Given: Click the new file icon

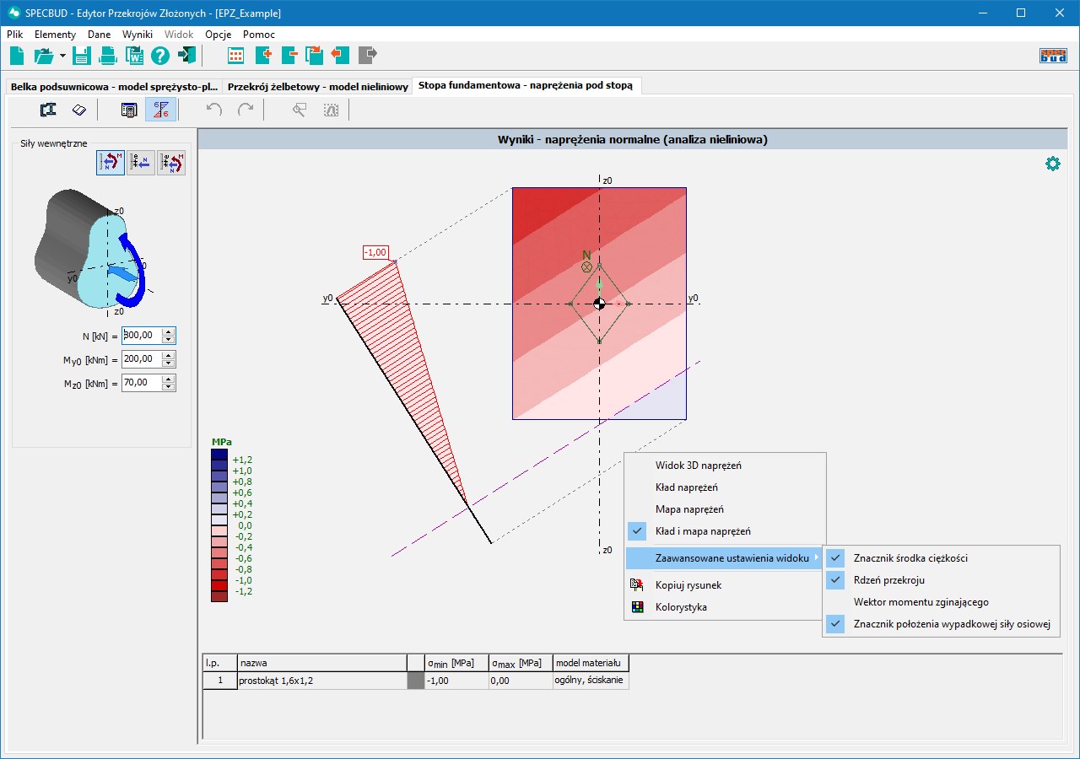Looking at the screenshot, I should pyautogui.click(x=17, y=57).
